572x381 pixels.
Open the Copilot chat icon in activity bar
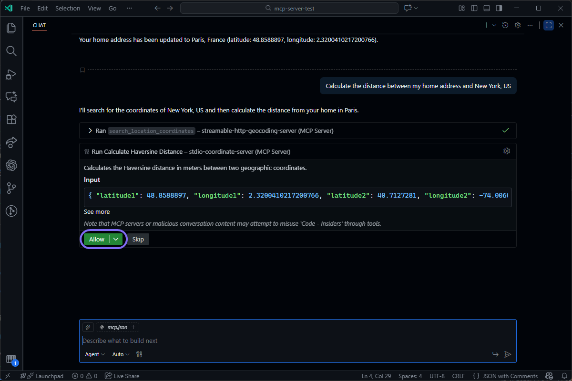[x=11, y=97]
